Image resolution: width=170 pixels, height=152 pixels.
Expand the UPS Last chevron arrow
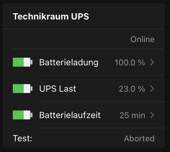coord(152,89)
